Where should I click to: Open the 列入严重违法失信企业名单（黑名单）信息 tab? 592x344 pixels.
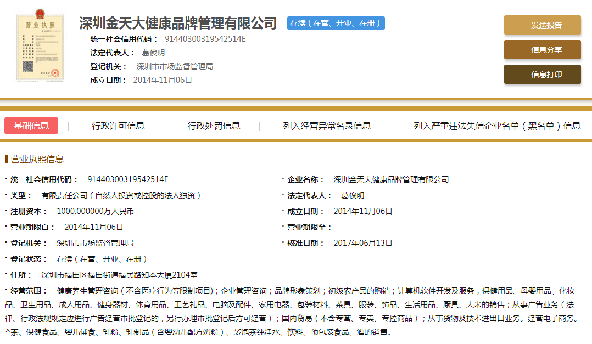pos(496,126)
